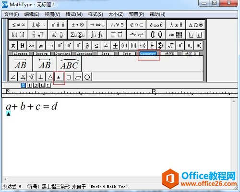This screenshot has width=240, height=192.
Task: Open the operator symbols palette (±•⊗)
Action: (77, 25)
